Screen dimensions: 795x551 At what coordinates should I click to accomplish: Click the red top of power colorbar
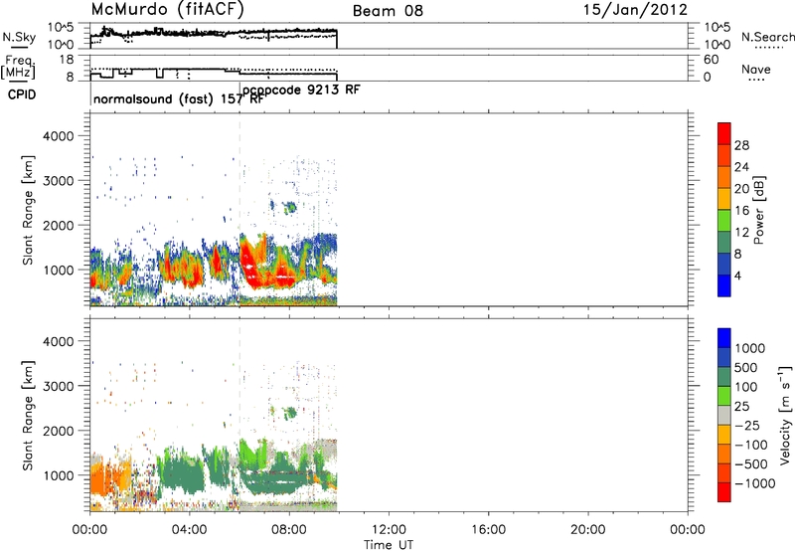[724, 133]
